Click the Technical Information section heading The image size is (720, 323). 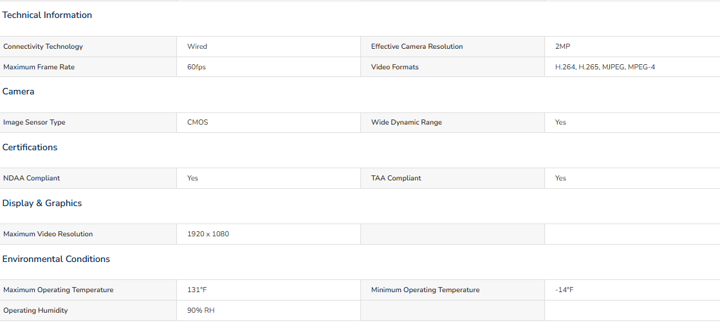tap(47, 15)
